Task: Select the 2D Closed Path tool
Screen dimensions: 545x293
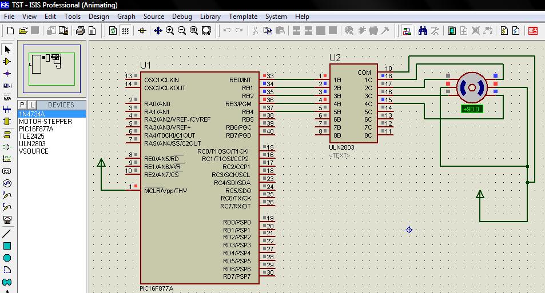Action: coord(7,282)
